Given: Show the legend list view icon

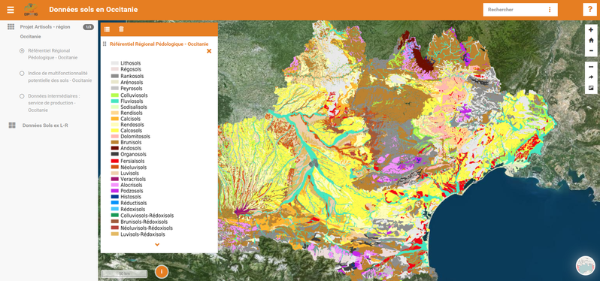Looking at the screenshot, I should coord(107,29).
